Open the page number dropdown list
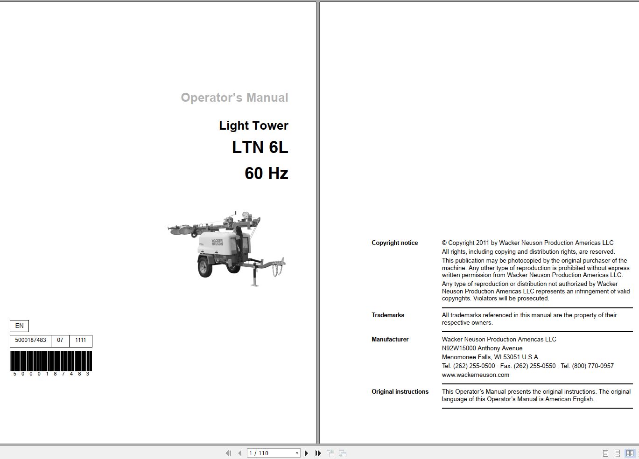The height and width of the screenshot is (459, 639). (x=297, y=453)
